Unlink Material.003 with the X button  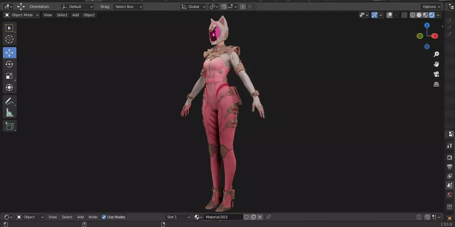[x=260, y=217]
